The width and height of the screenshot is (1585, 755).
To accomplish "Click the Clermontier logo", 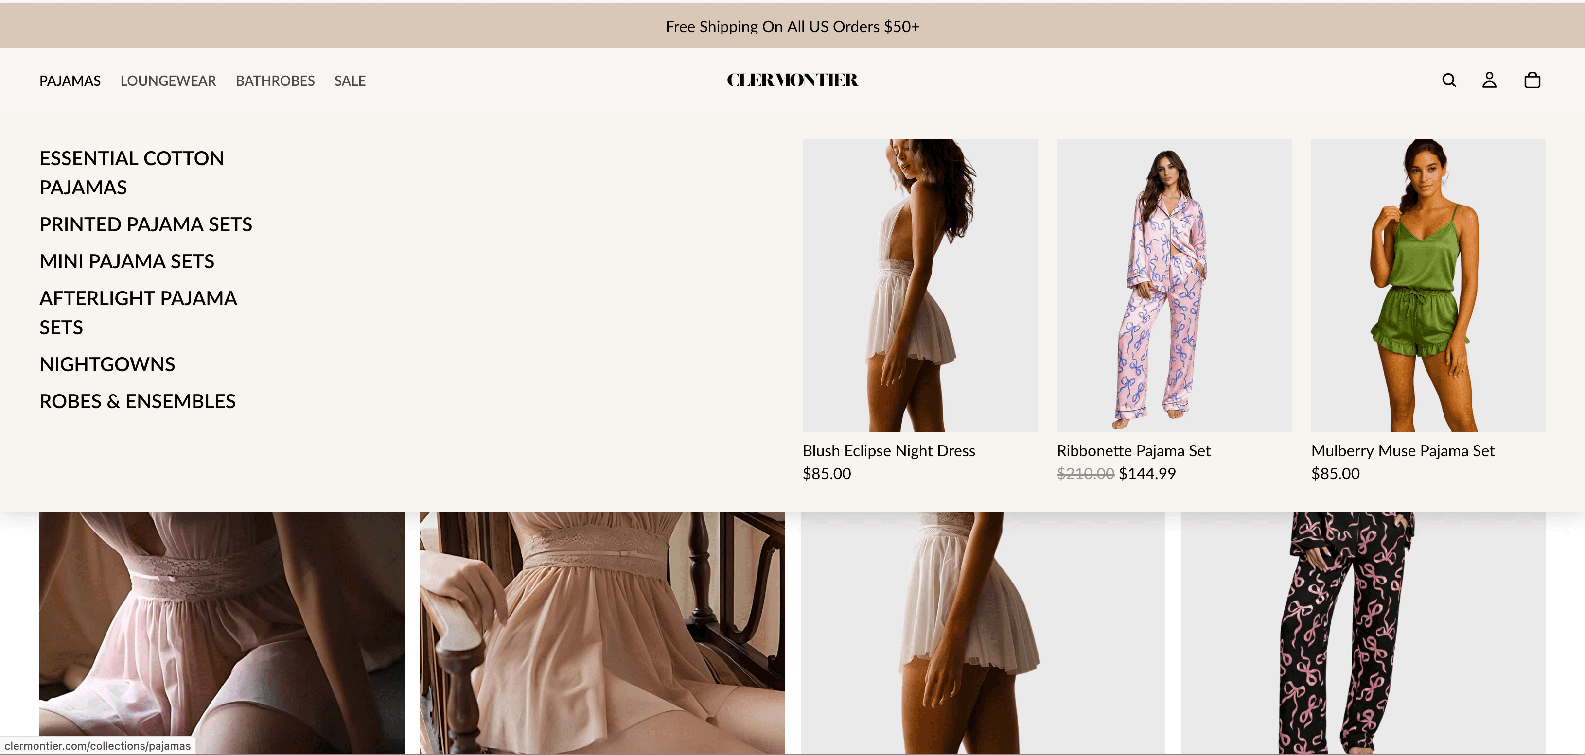I will click(792, 81).
